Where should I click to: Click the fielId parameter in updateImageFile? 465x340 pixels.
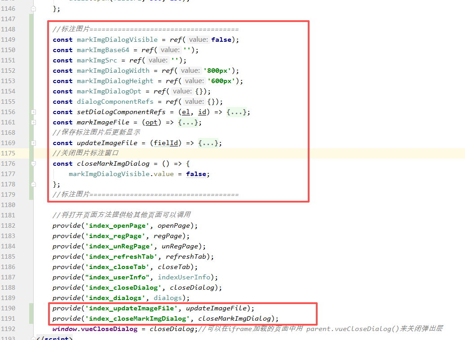coord(166,143)
